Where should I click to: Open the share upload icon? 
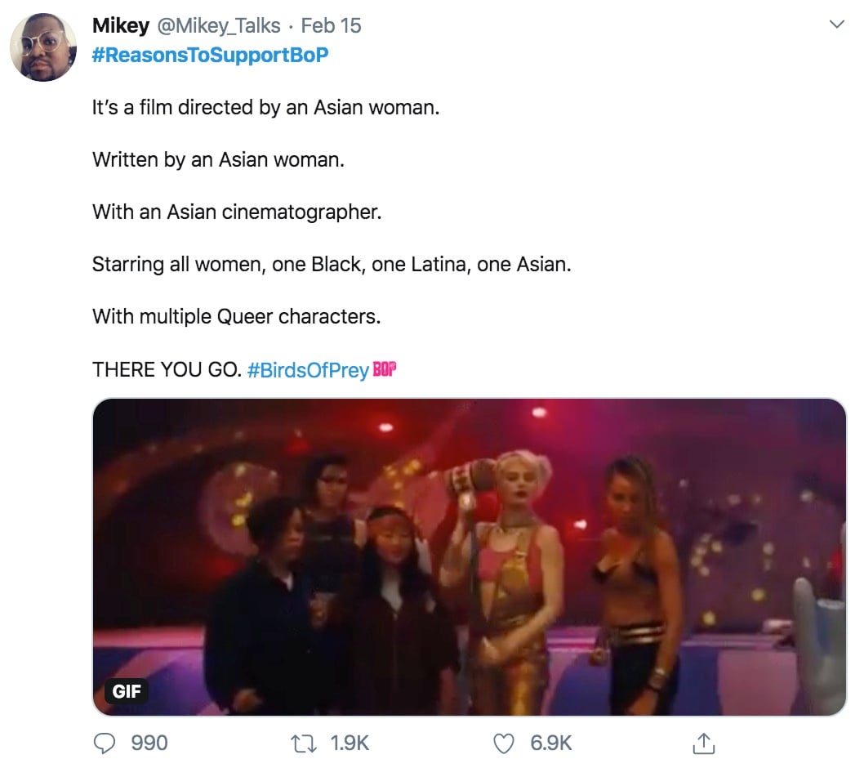tap(704, 743)
